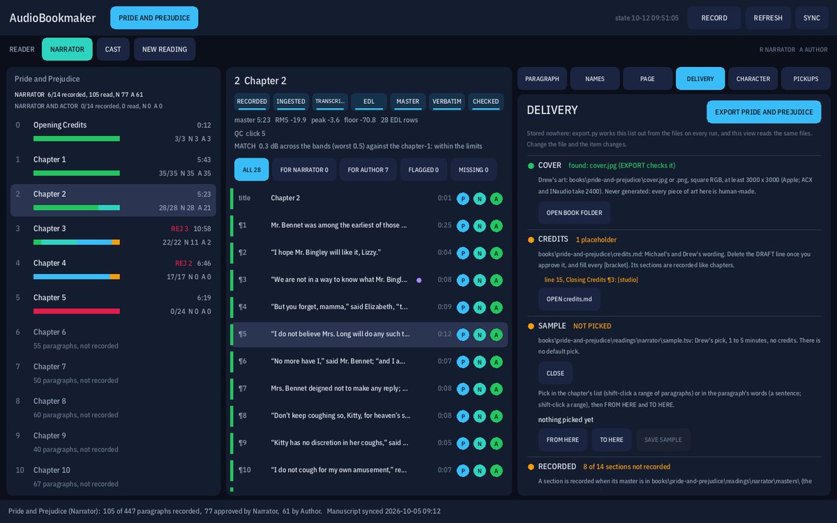Image resolution: width=837 pixels, height=523 pixels.
Task: Show the ALL 28 paragraph filter
Action: click(x=251, y=169)
